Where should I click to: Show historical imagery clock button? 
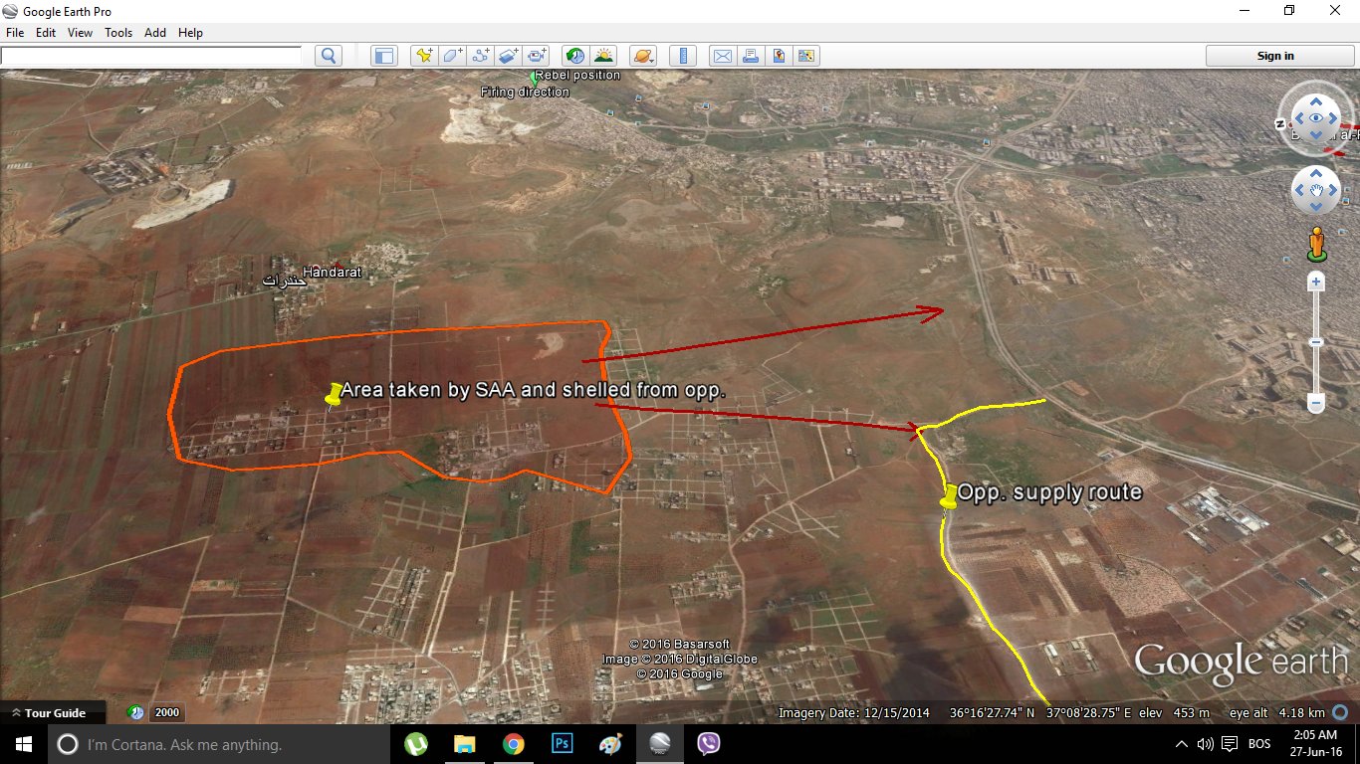(574, 56)
